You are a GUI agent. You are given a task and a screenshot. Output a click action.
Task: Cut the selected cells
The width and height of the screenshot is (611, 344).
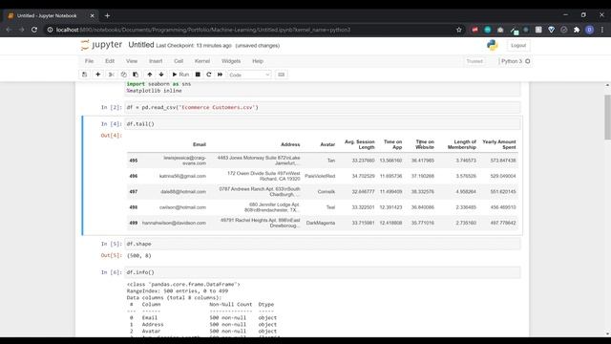(x=111, y=75)
